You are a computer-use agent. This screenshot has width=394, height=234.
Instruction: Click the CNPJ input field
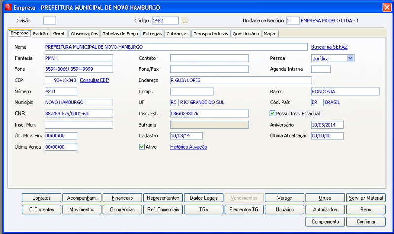tap(79, 114)
